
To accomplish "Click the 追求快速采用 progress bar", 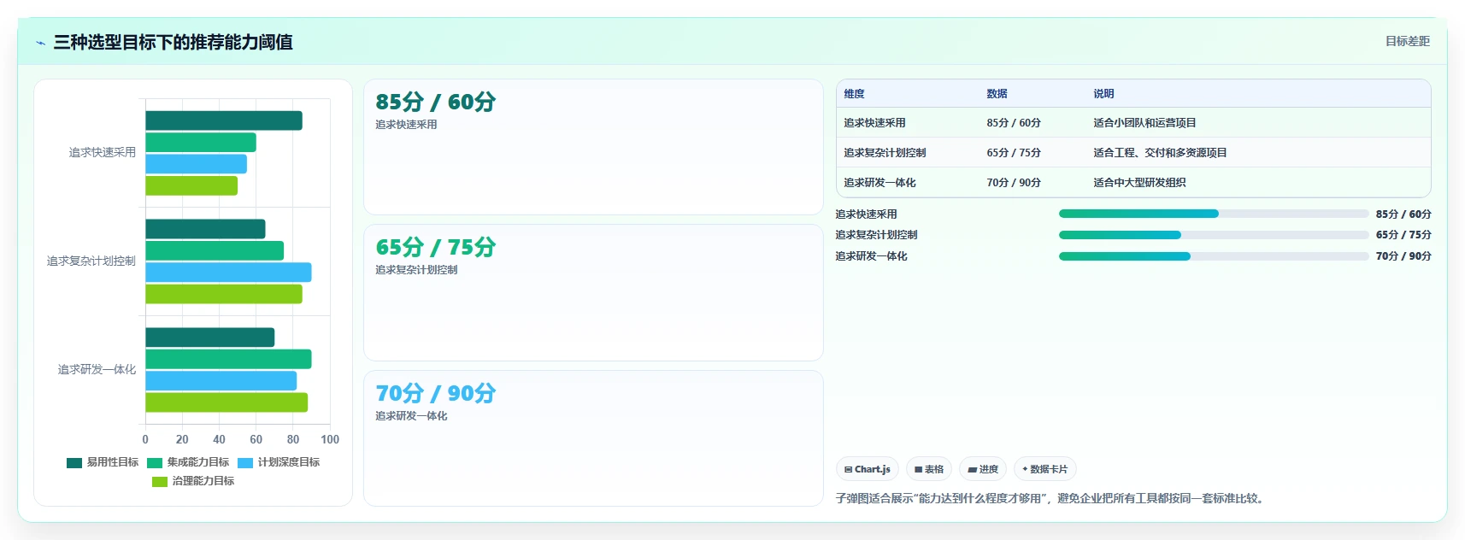I will (1214, 214).
